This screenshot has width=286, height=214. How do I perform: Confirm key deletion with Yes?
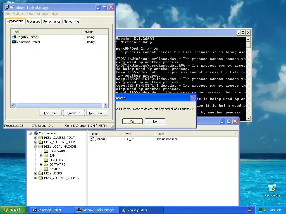pyautogui.click(x=132, y=121)
